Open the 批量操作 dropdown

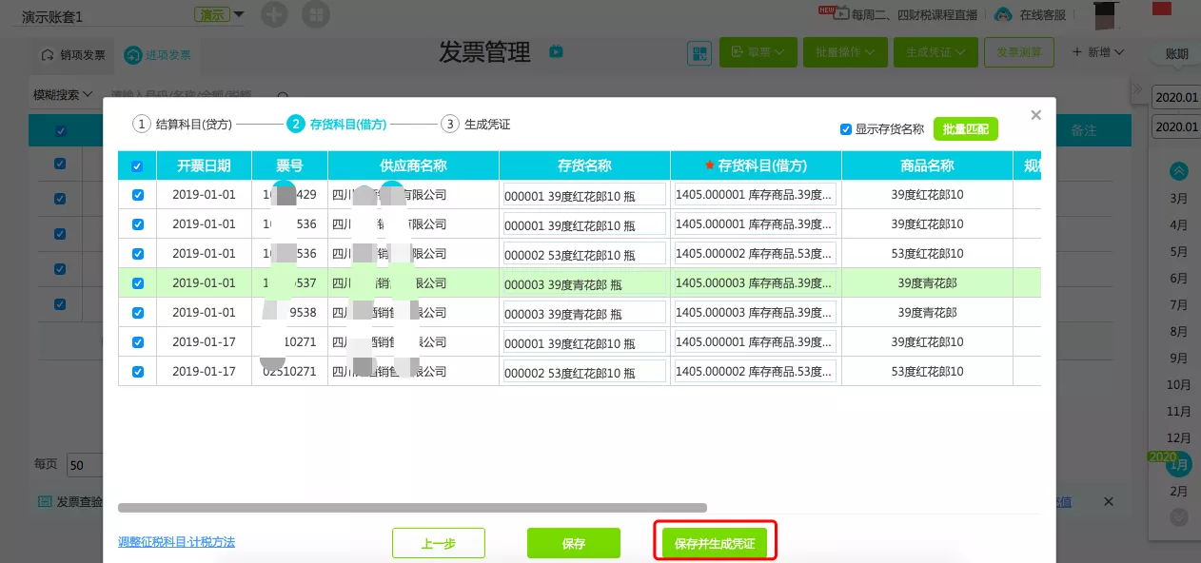click(x=846, y=52)
